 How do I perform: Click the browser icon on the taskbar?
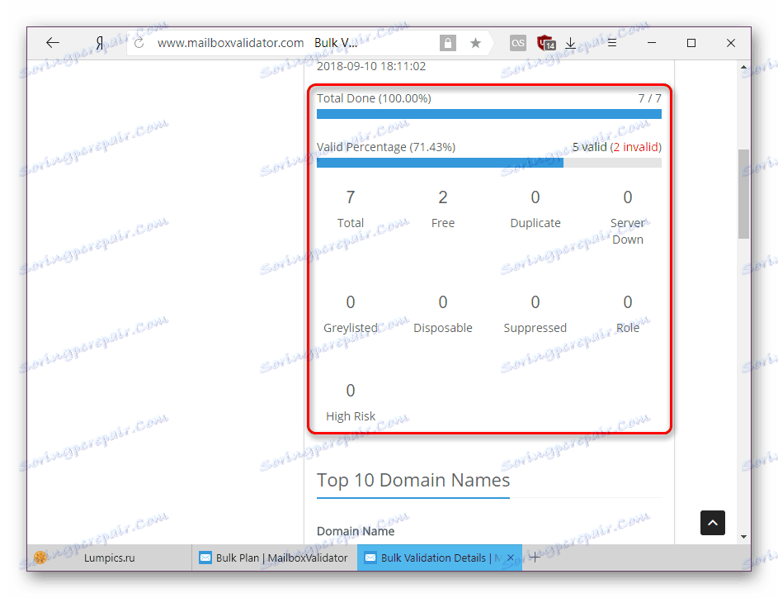40,558
